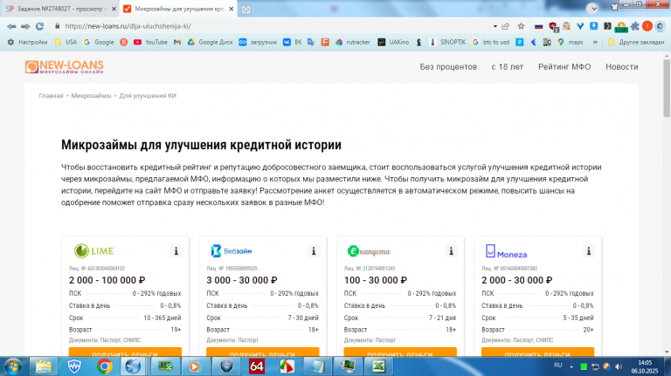
Task: Open the Рейтинг МФО menu item
Action: coord(564,66)
